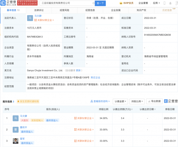Open the 查看股权结构 link
Image resolution: width=178 pixels, height=147 pixels.
(100, 101)
